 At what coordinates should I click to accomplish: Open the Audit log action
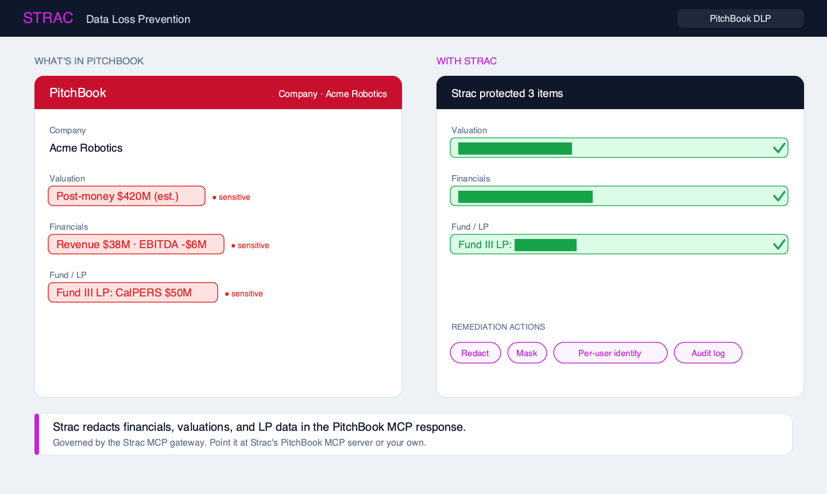[x=708, y=353]
